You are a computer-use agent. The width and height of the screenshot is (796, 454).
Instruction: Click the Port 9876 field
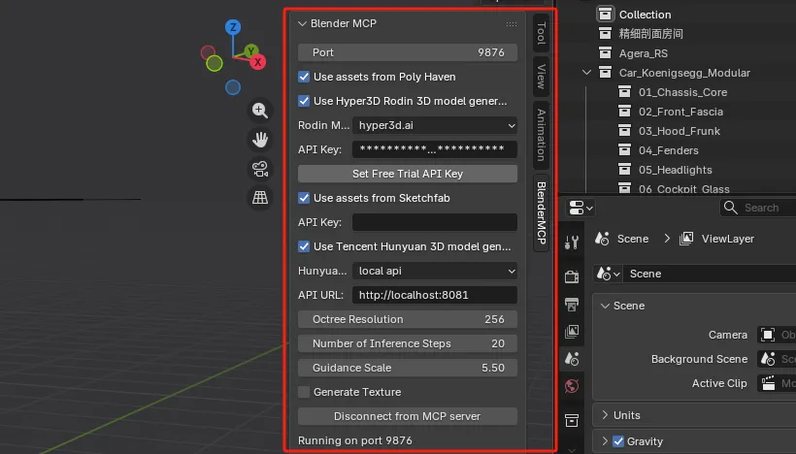click(408, 52)
